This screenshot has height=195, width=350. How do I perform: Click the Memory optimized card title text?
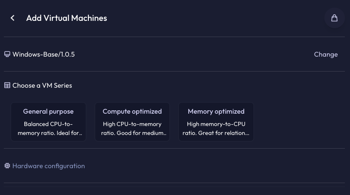[x=216, y=111]
